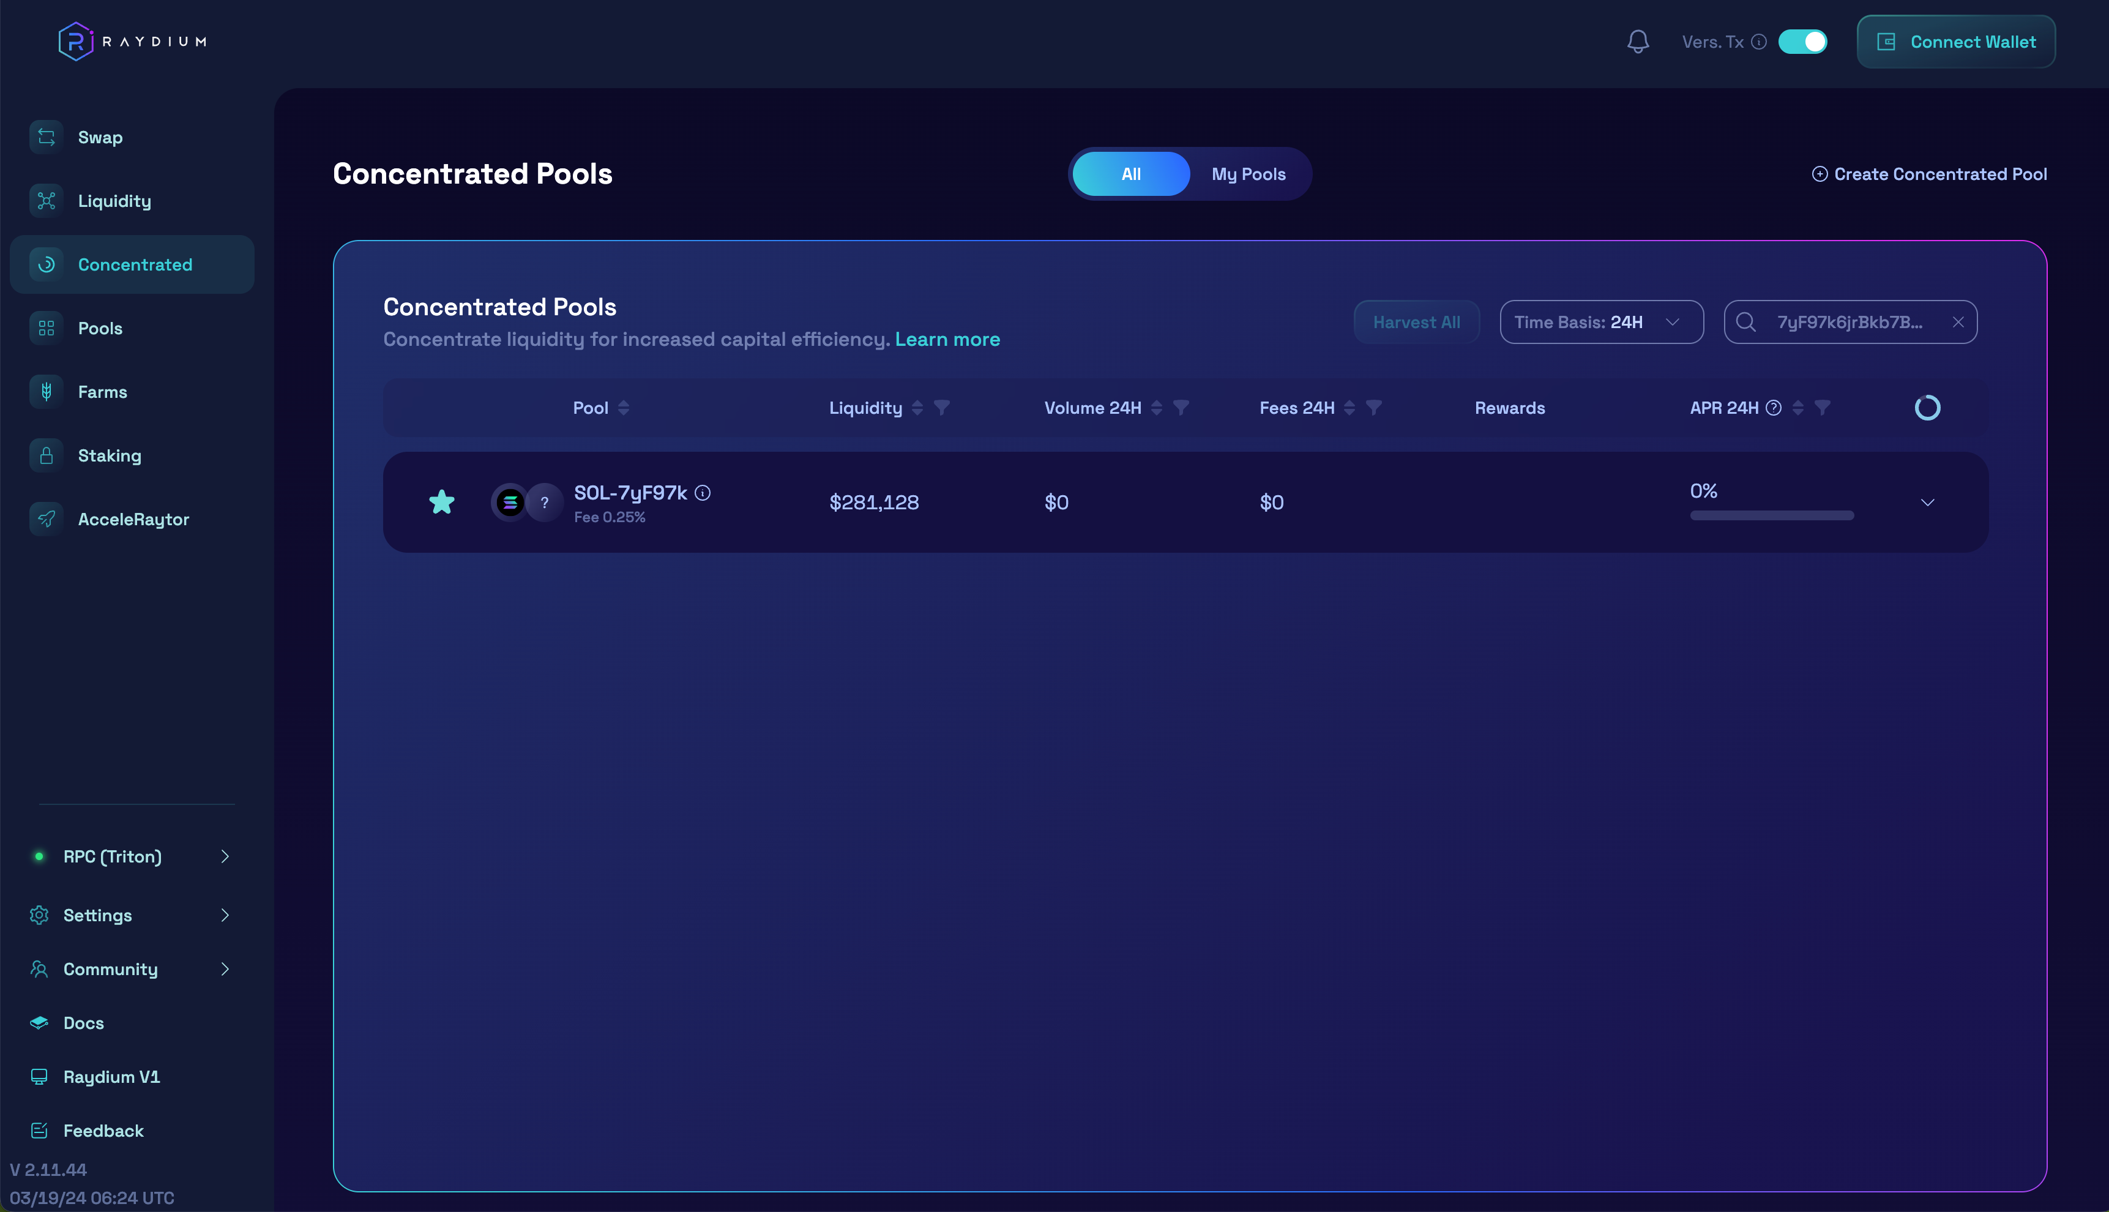Viewport: 2109px width, 1212px height.
Task: Open Swap in sidebar
Action: 100,137
